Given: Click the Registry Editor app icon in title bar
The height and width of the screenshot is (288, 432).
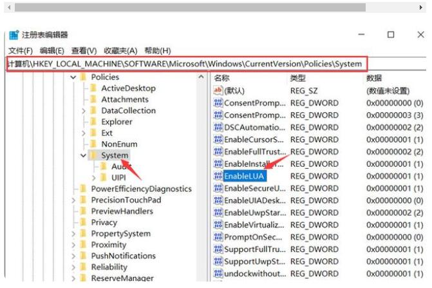Looking at the screenshot, I should click(x=14, y=35).
